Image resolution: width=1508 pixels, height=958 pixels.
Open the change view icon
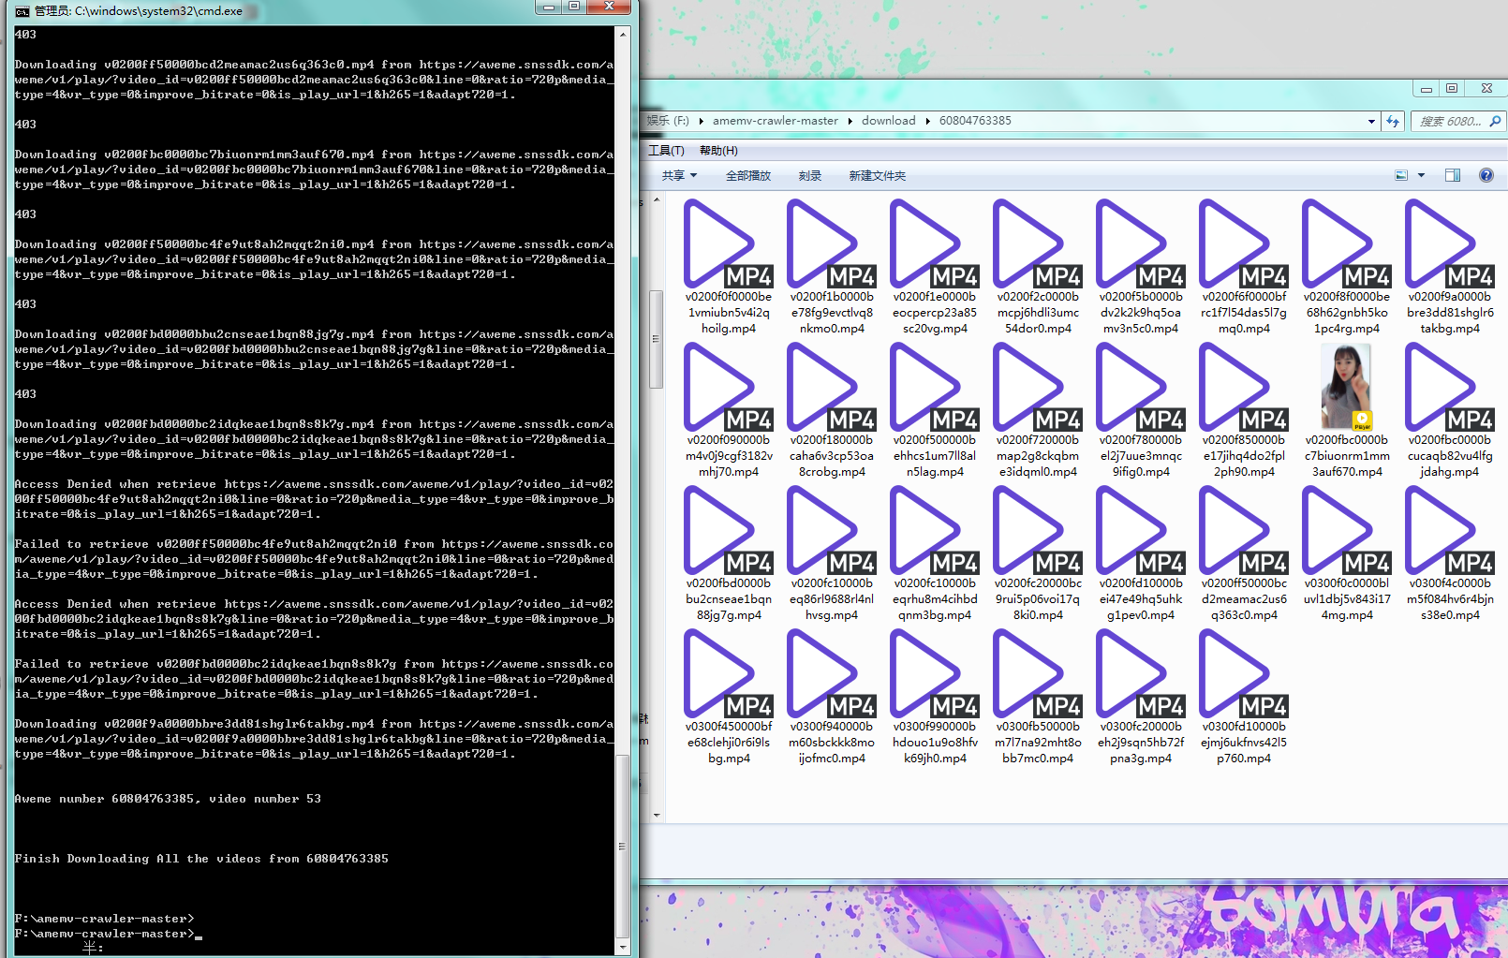pyautogui.click(x=1401, y=175)
